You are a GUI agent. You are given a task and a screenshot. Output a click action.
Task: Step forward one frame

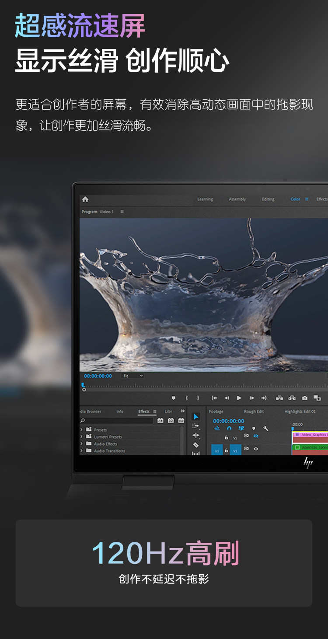[x=251, y=398]
